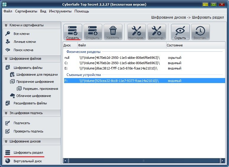Sort by the Диск column header

pos(70,45)
